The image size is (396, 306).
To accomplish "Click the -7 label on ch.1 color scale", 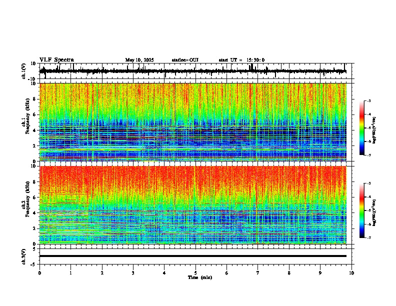I will point(369,155).
